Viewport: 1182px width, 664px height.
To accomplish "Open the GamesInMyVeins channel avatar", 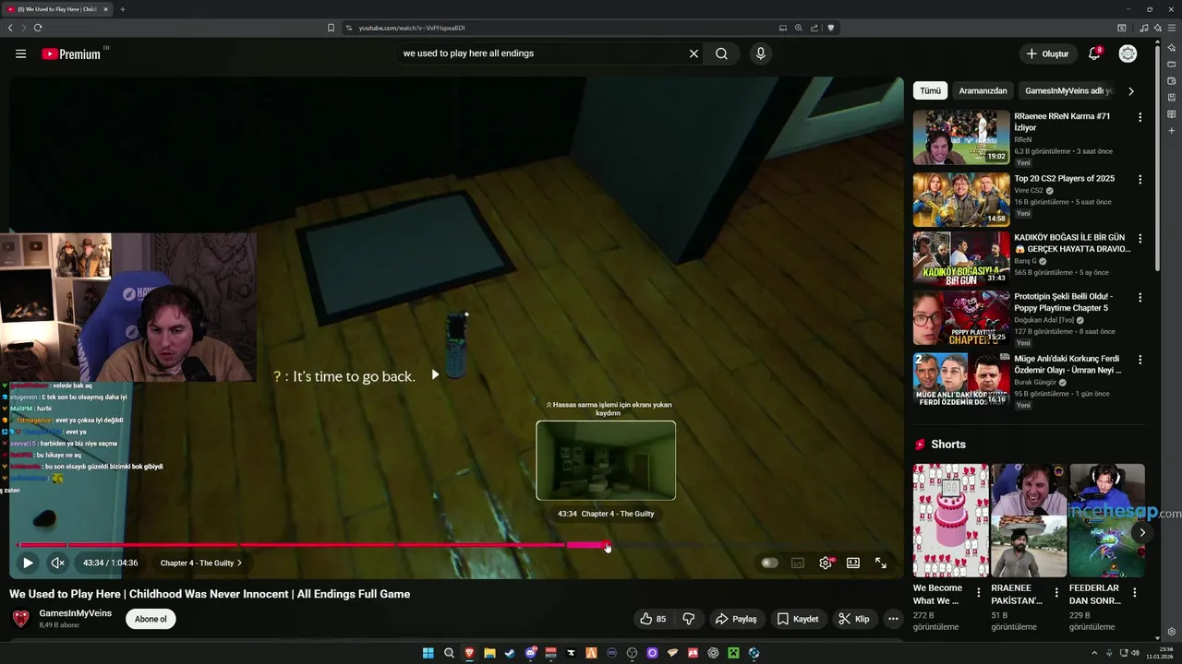I will pos(20,619).
